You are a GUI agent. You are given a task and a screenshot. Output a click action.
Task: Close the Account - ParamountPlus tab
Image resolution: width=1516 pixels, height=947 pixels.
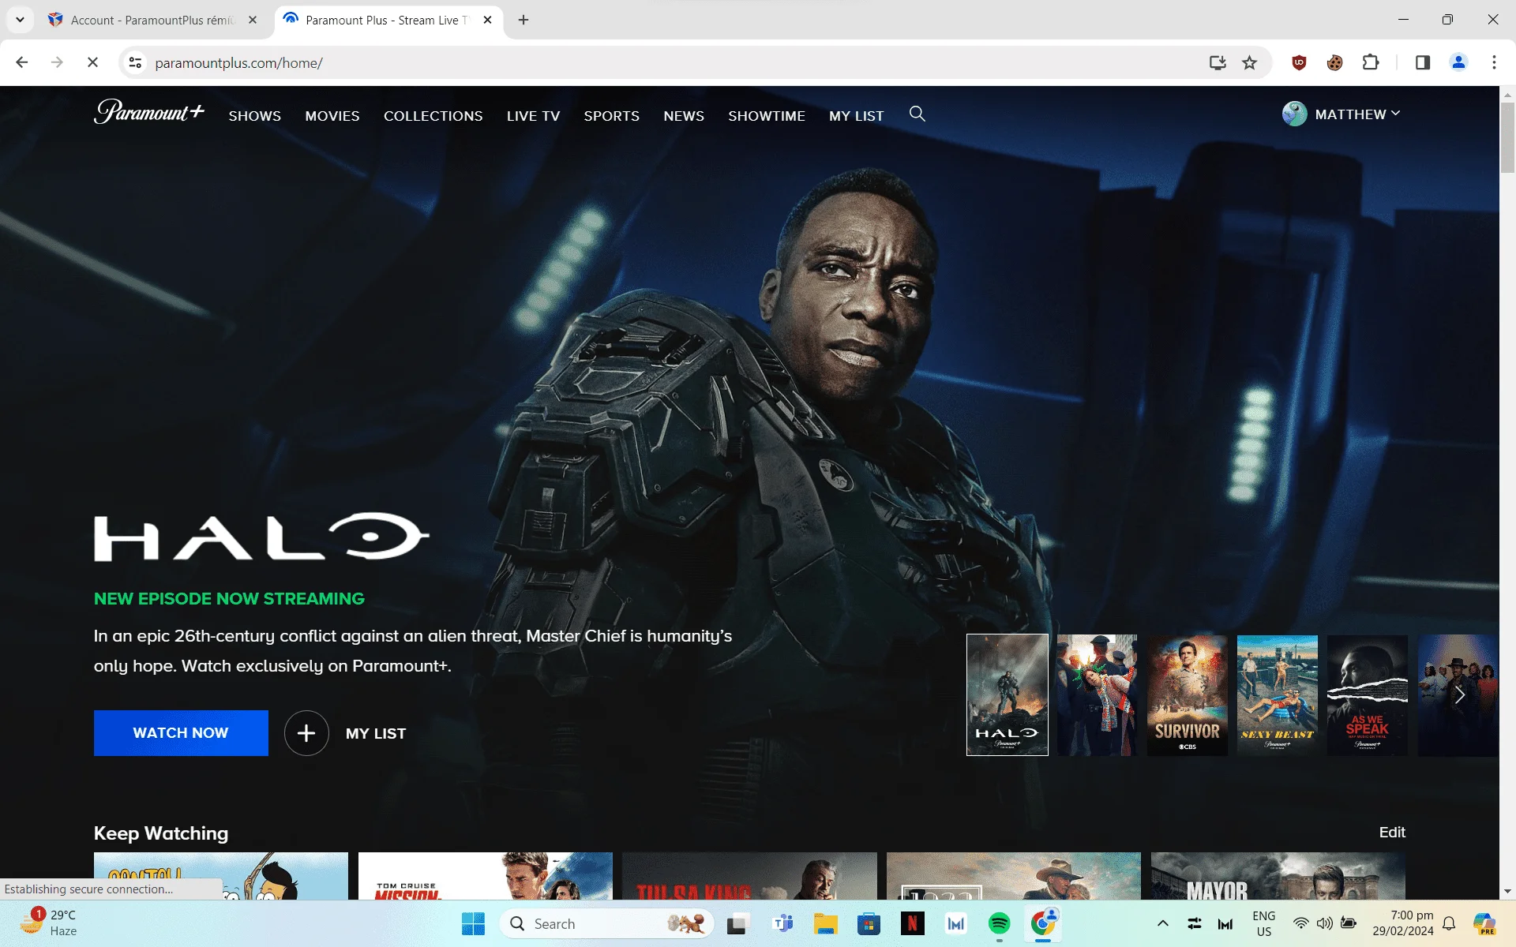[253, 20]
